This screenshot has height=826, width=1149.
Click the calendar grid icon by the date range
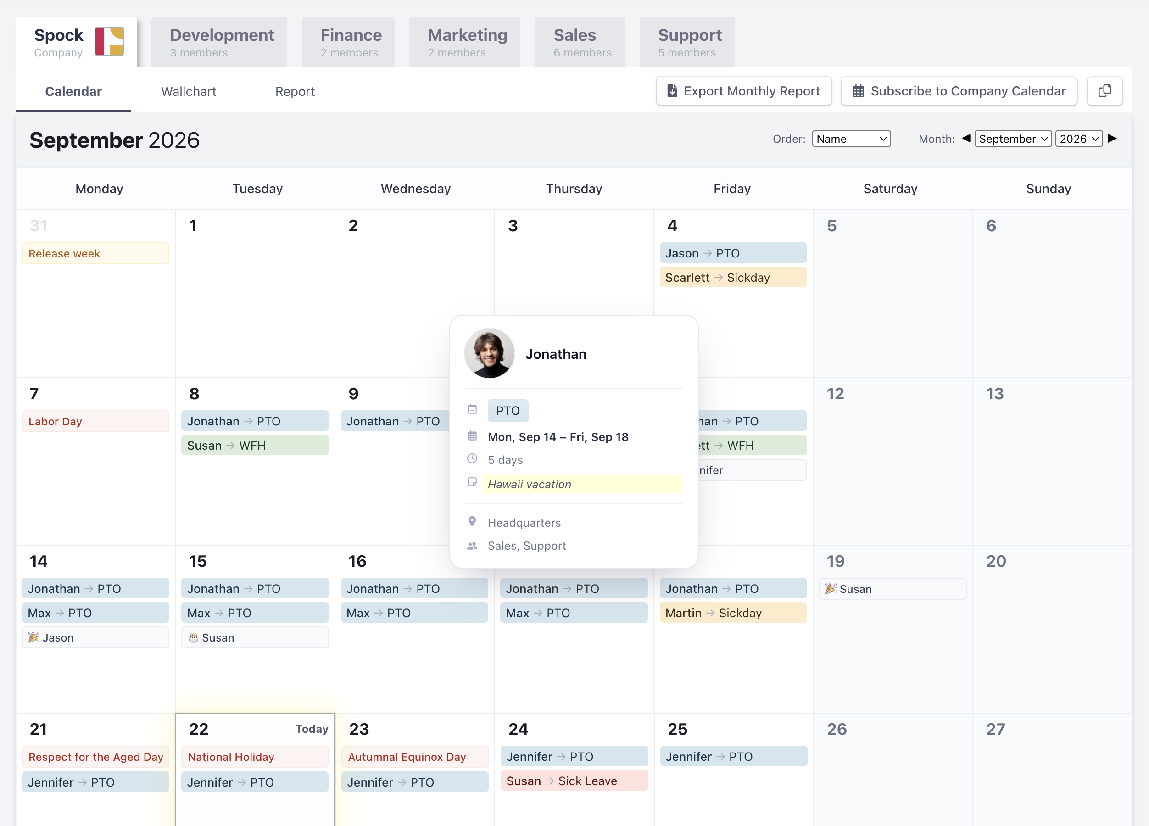tap(472, 436)
